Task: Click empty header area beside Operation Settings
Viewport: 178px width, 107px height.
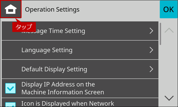Action: (x=119, y=10)
